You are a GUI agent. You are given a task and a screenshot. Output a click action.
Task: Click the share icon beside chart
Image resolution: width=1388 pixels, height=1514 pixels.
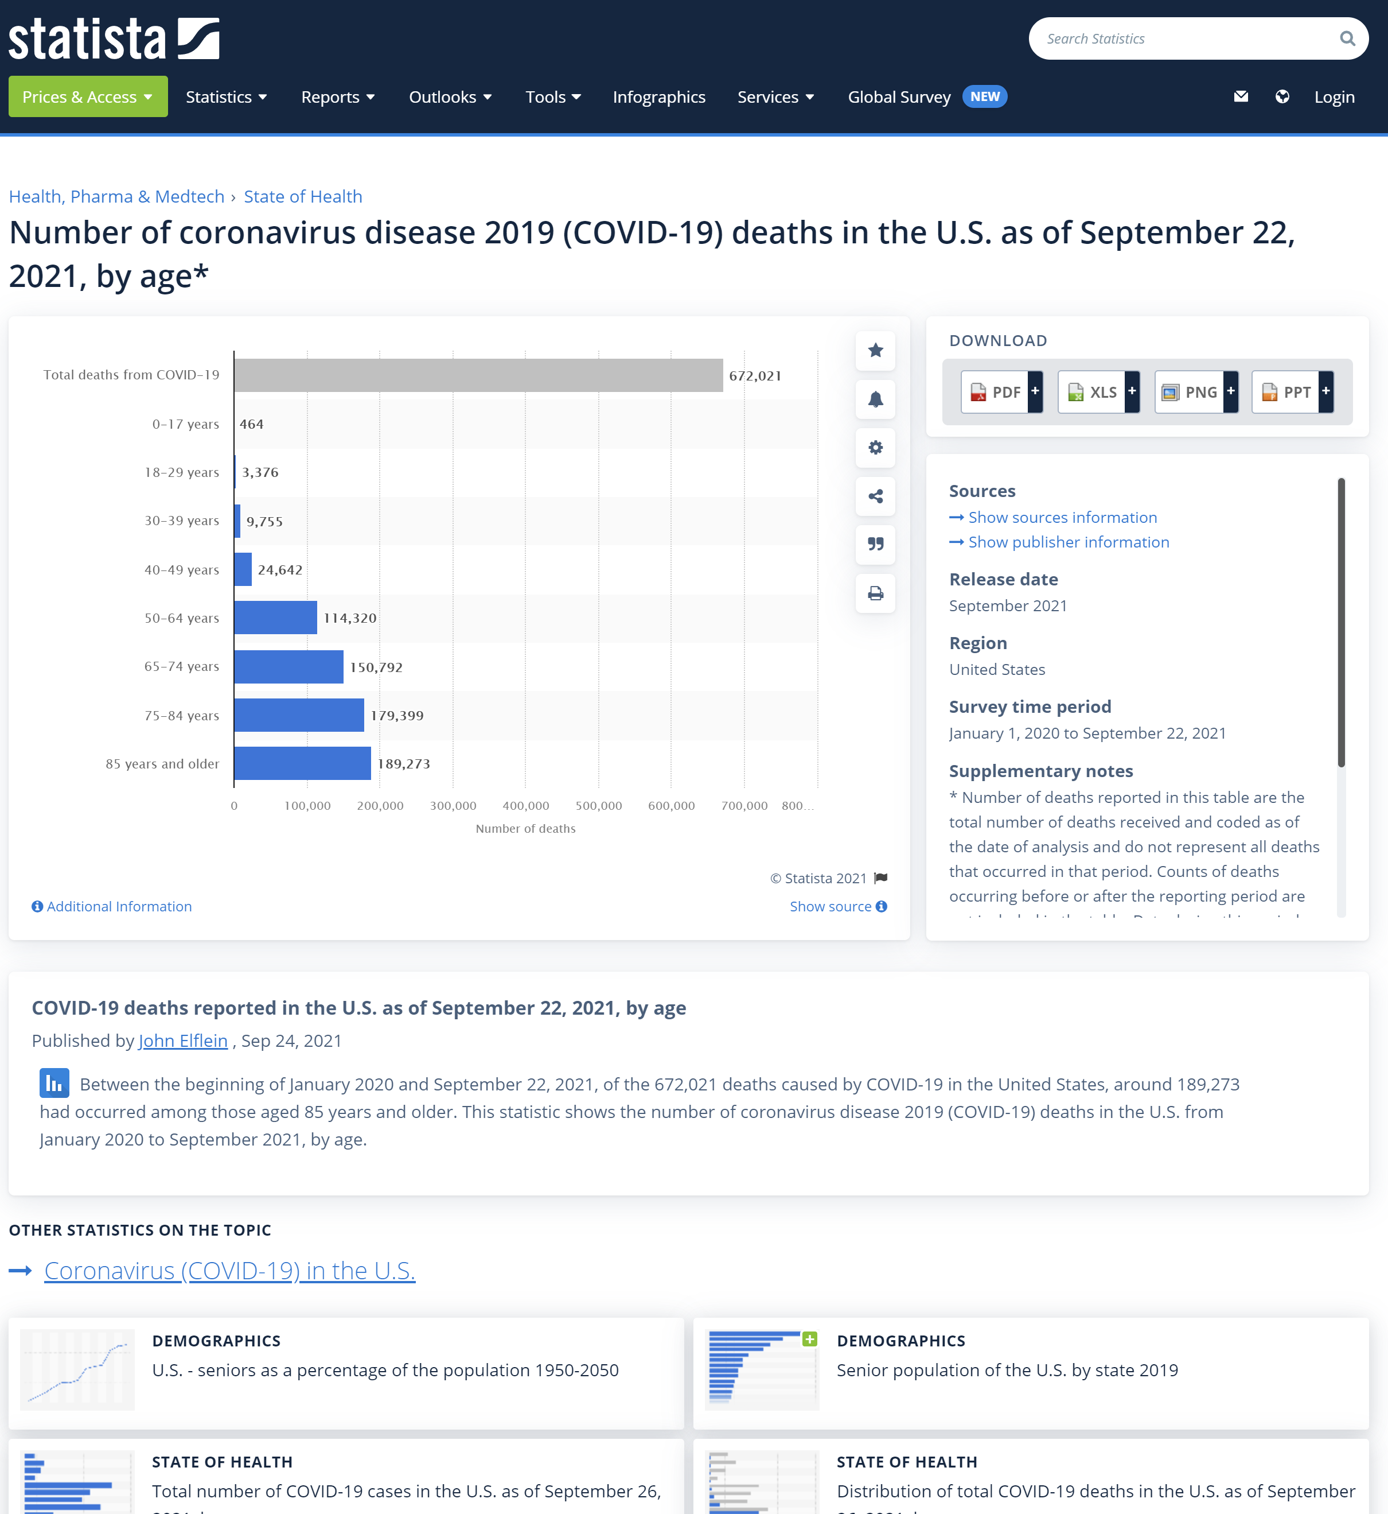pos(875,496)
